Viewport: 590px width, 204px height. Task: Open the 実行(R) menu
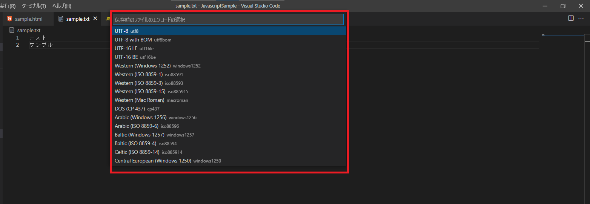(8, 6)
